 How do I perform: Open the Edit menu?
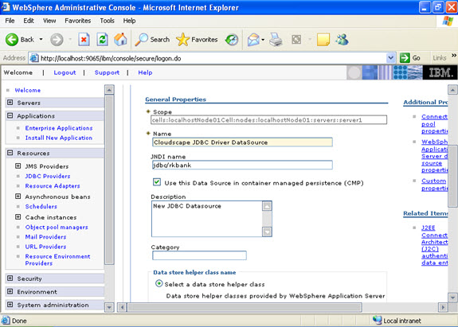coord(29,21)
